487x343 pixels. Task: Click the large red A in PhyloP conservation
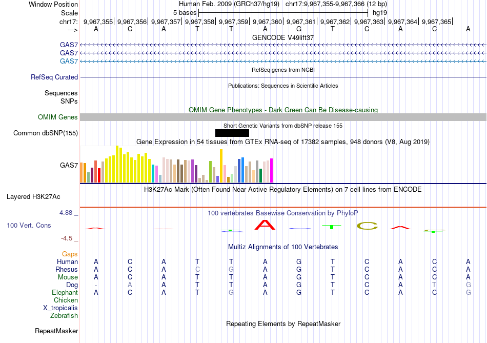(265, 225)
